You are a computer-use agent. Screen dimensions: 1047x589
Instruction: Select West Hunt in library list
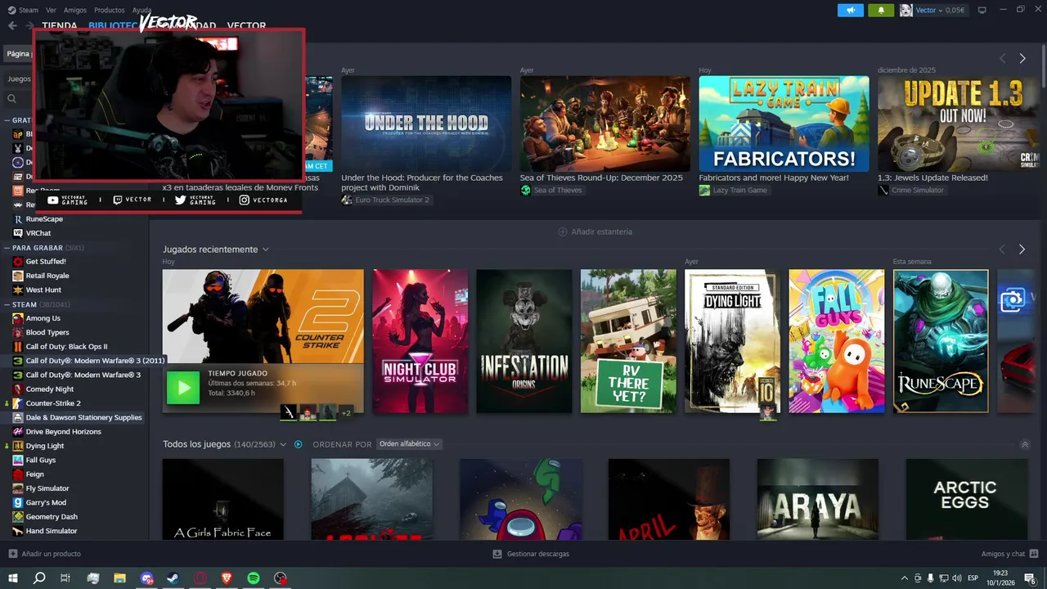[x=43, y=290]
